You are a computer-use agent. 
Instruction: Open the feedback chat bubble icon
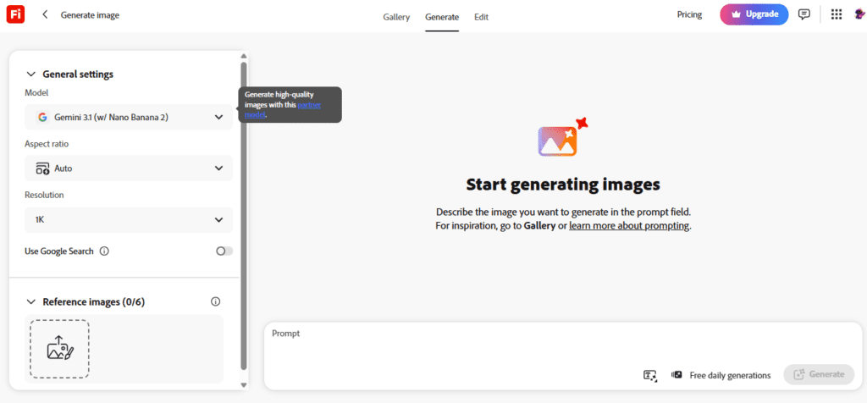pos(804,15)
